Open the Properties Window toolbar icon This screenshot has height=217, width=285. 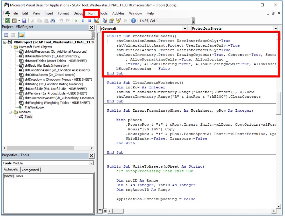(112, 21)
